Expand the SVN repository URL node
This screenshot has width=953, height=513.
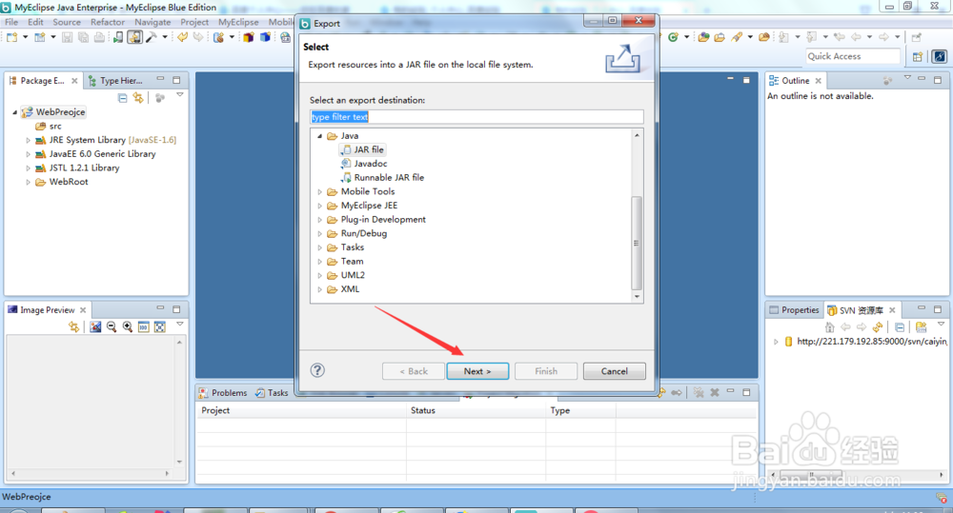(x=776, y=342)
